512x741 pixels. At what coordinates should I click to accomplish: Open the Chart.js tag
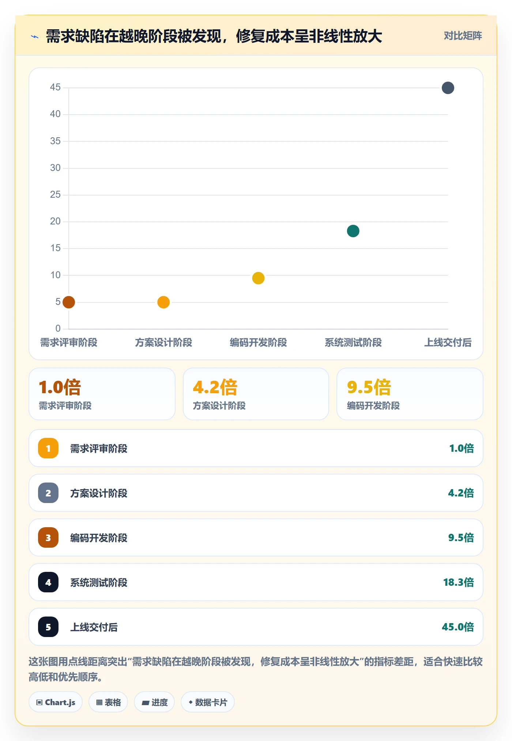tap(56, 702)
